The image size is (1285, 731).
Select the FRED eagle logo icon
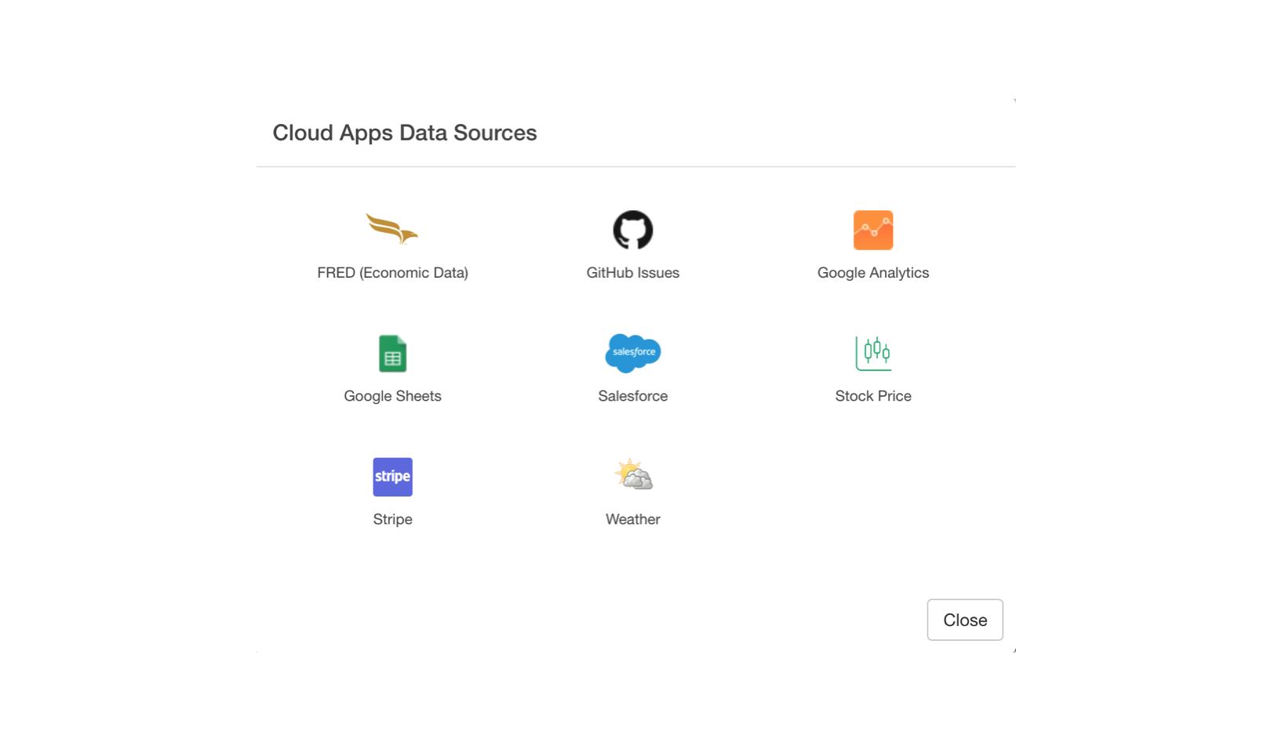[392, 229]
